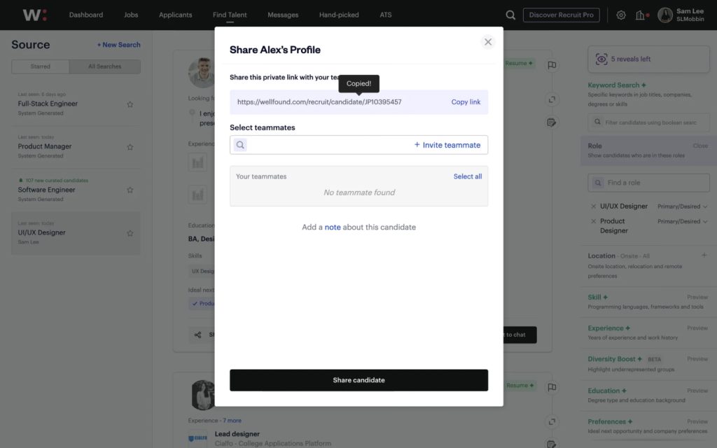Bookmark the candidate using the flag icon

(x=552, y=64)
